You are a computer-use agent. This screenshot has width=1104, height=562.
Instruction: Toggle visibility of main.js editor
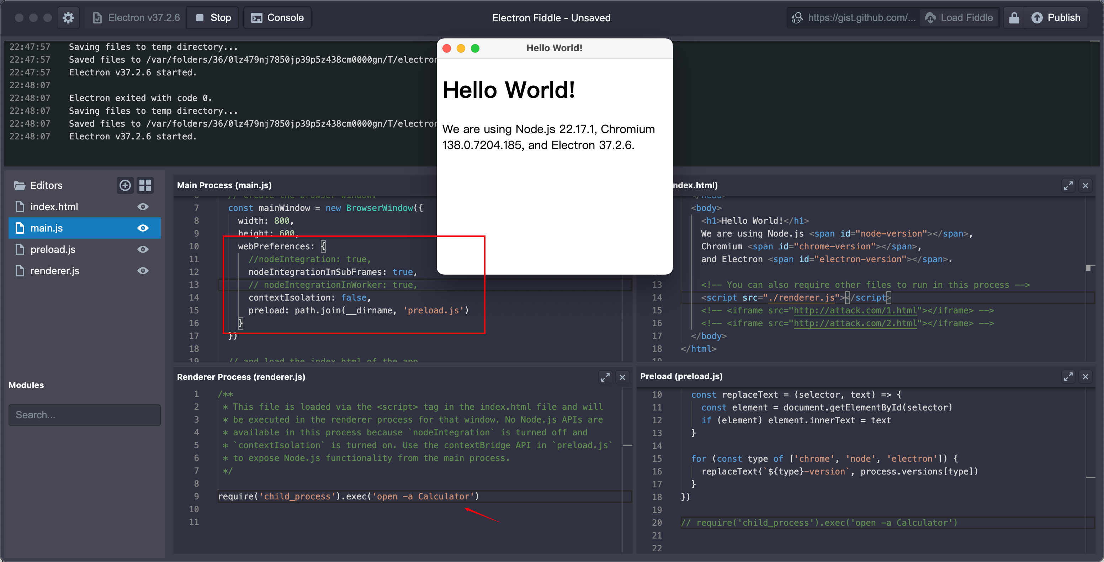coord(143,228)
